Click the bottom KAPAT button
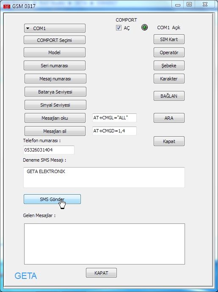The height and width of the screenshot is (292, 218). (101, 273)
